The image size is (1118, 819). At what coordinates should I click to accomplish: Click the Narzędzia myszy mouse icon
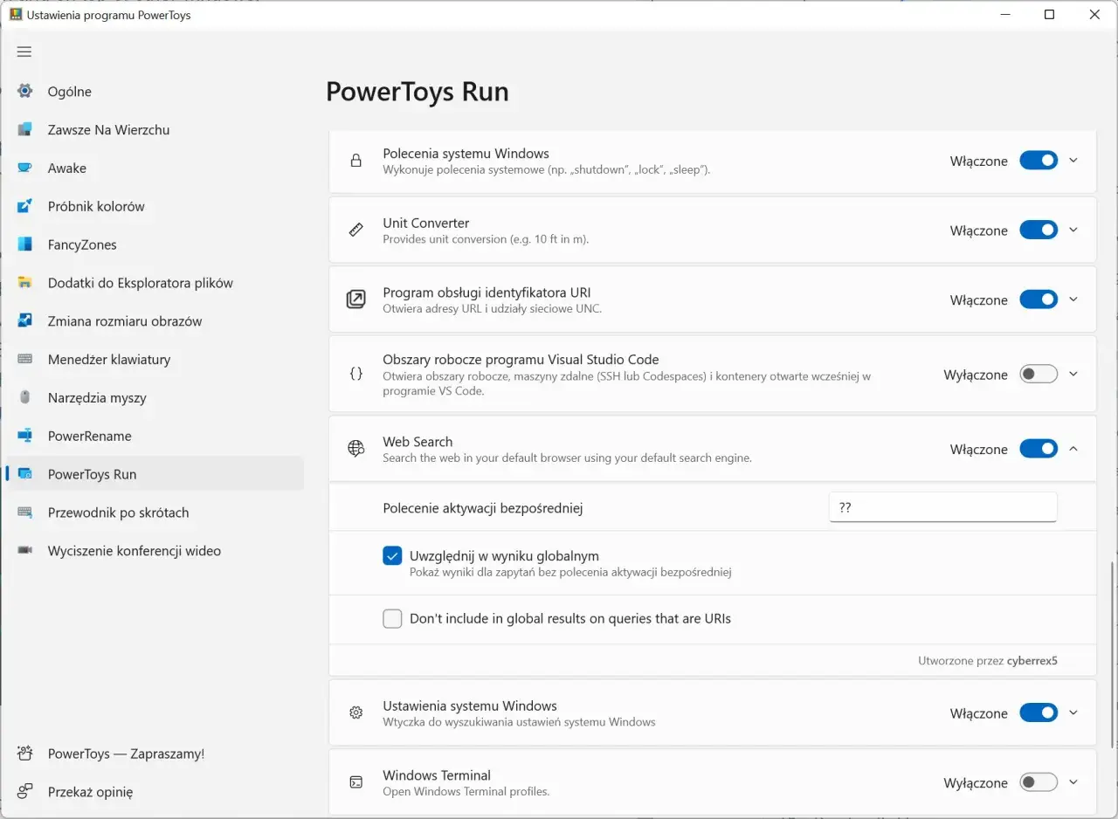(24, 398)
